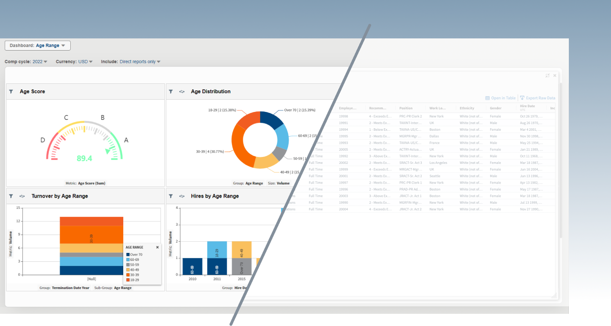This screenshot has width=611, height=326.
Task: Select 30-39 swatch in legend
Action: click(128, 275)
